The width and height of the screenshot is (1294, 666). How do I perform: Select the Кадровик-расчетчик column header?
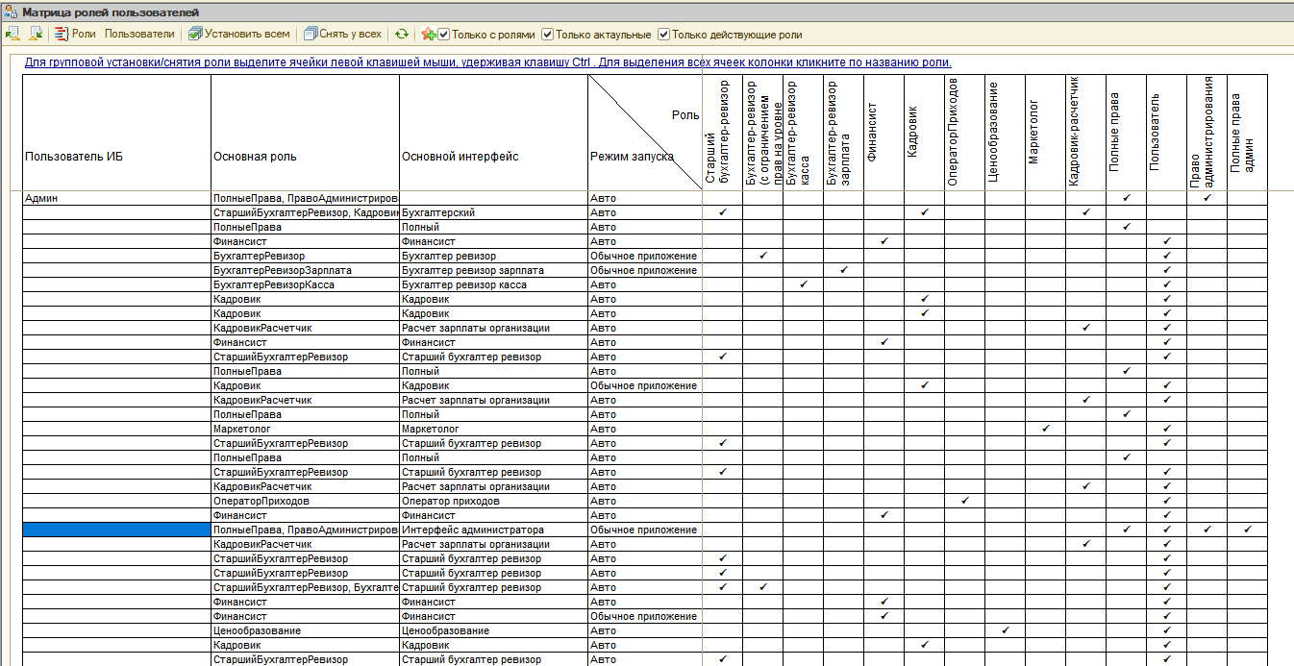click(x=1085, y=133)
